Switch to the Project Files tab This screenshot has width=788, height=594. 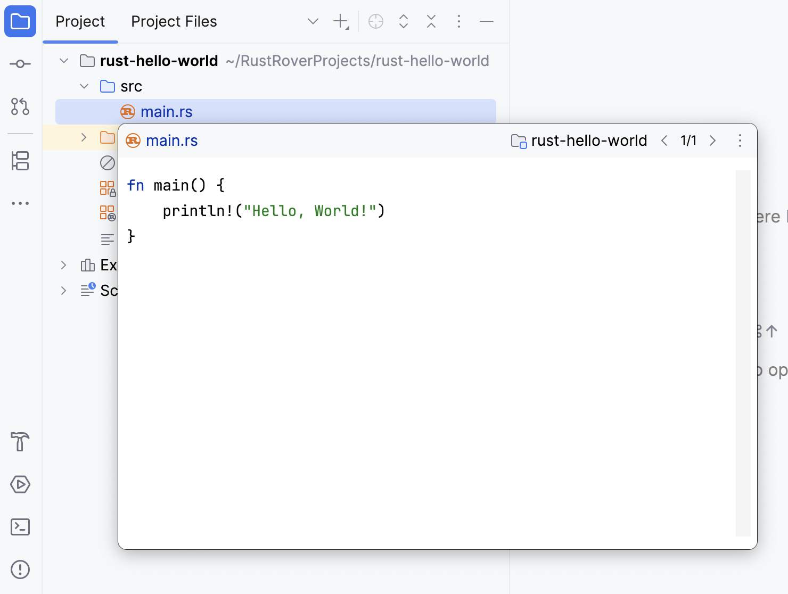coord(174,21)
